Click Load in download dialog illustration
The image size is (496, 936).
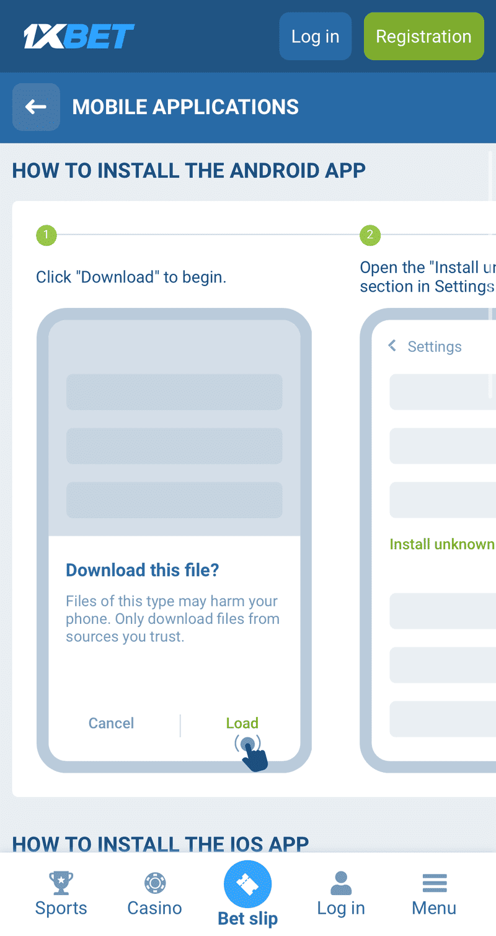(x=242, y=723)
